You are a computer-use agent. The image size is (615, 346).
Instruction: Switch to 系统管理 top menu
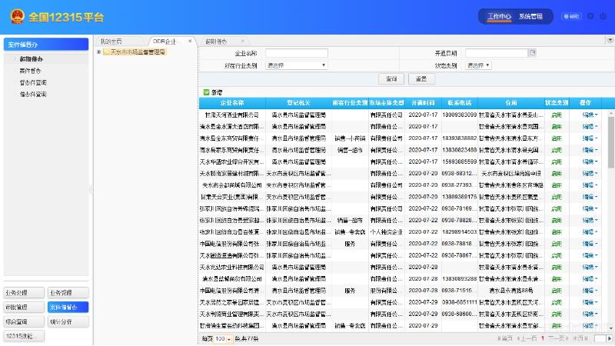(x=530, y=16)
